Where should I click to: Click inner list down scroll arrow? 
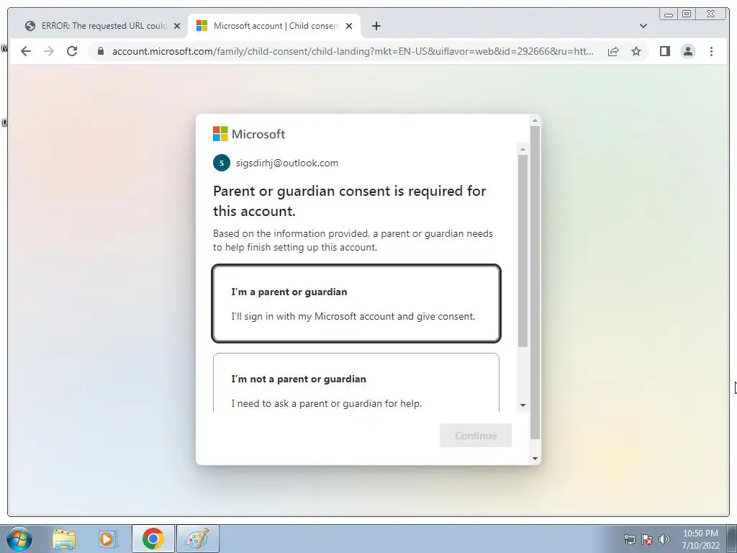point(523,405)
